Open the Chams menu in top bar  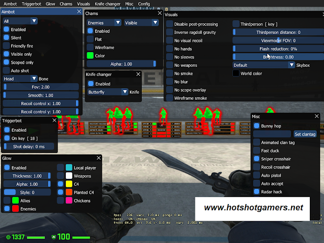(x=66, y=4)
